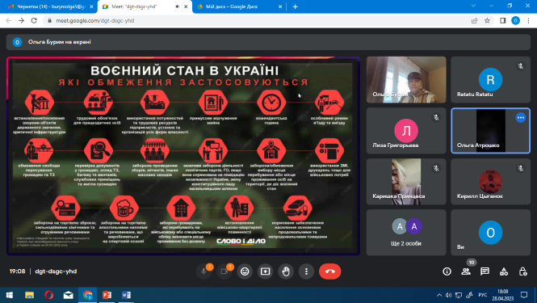Raise hand using the hand icon
This screenshot has width=537, height=303.
tap(286, 271)
